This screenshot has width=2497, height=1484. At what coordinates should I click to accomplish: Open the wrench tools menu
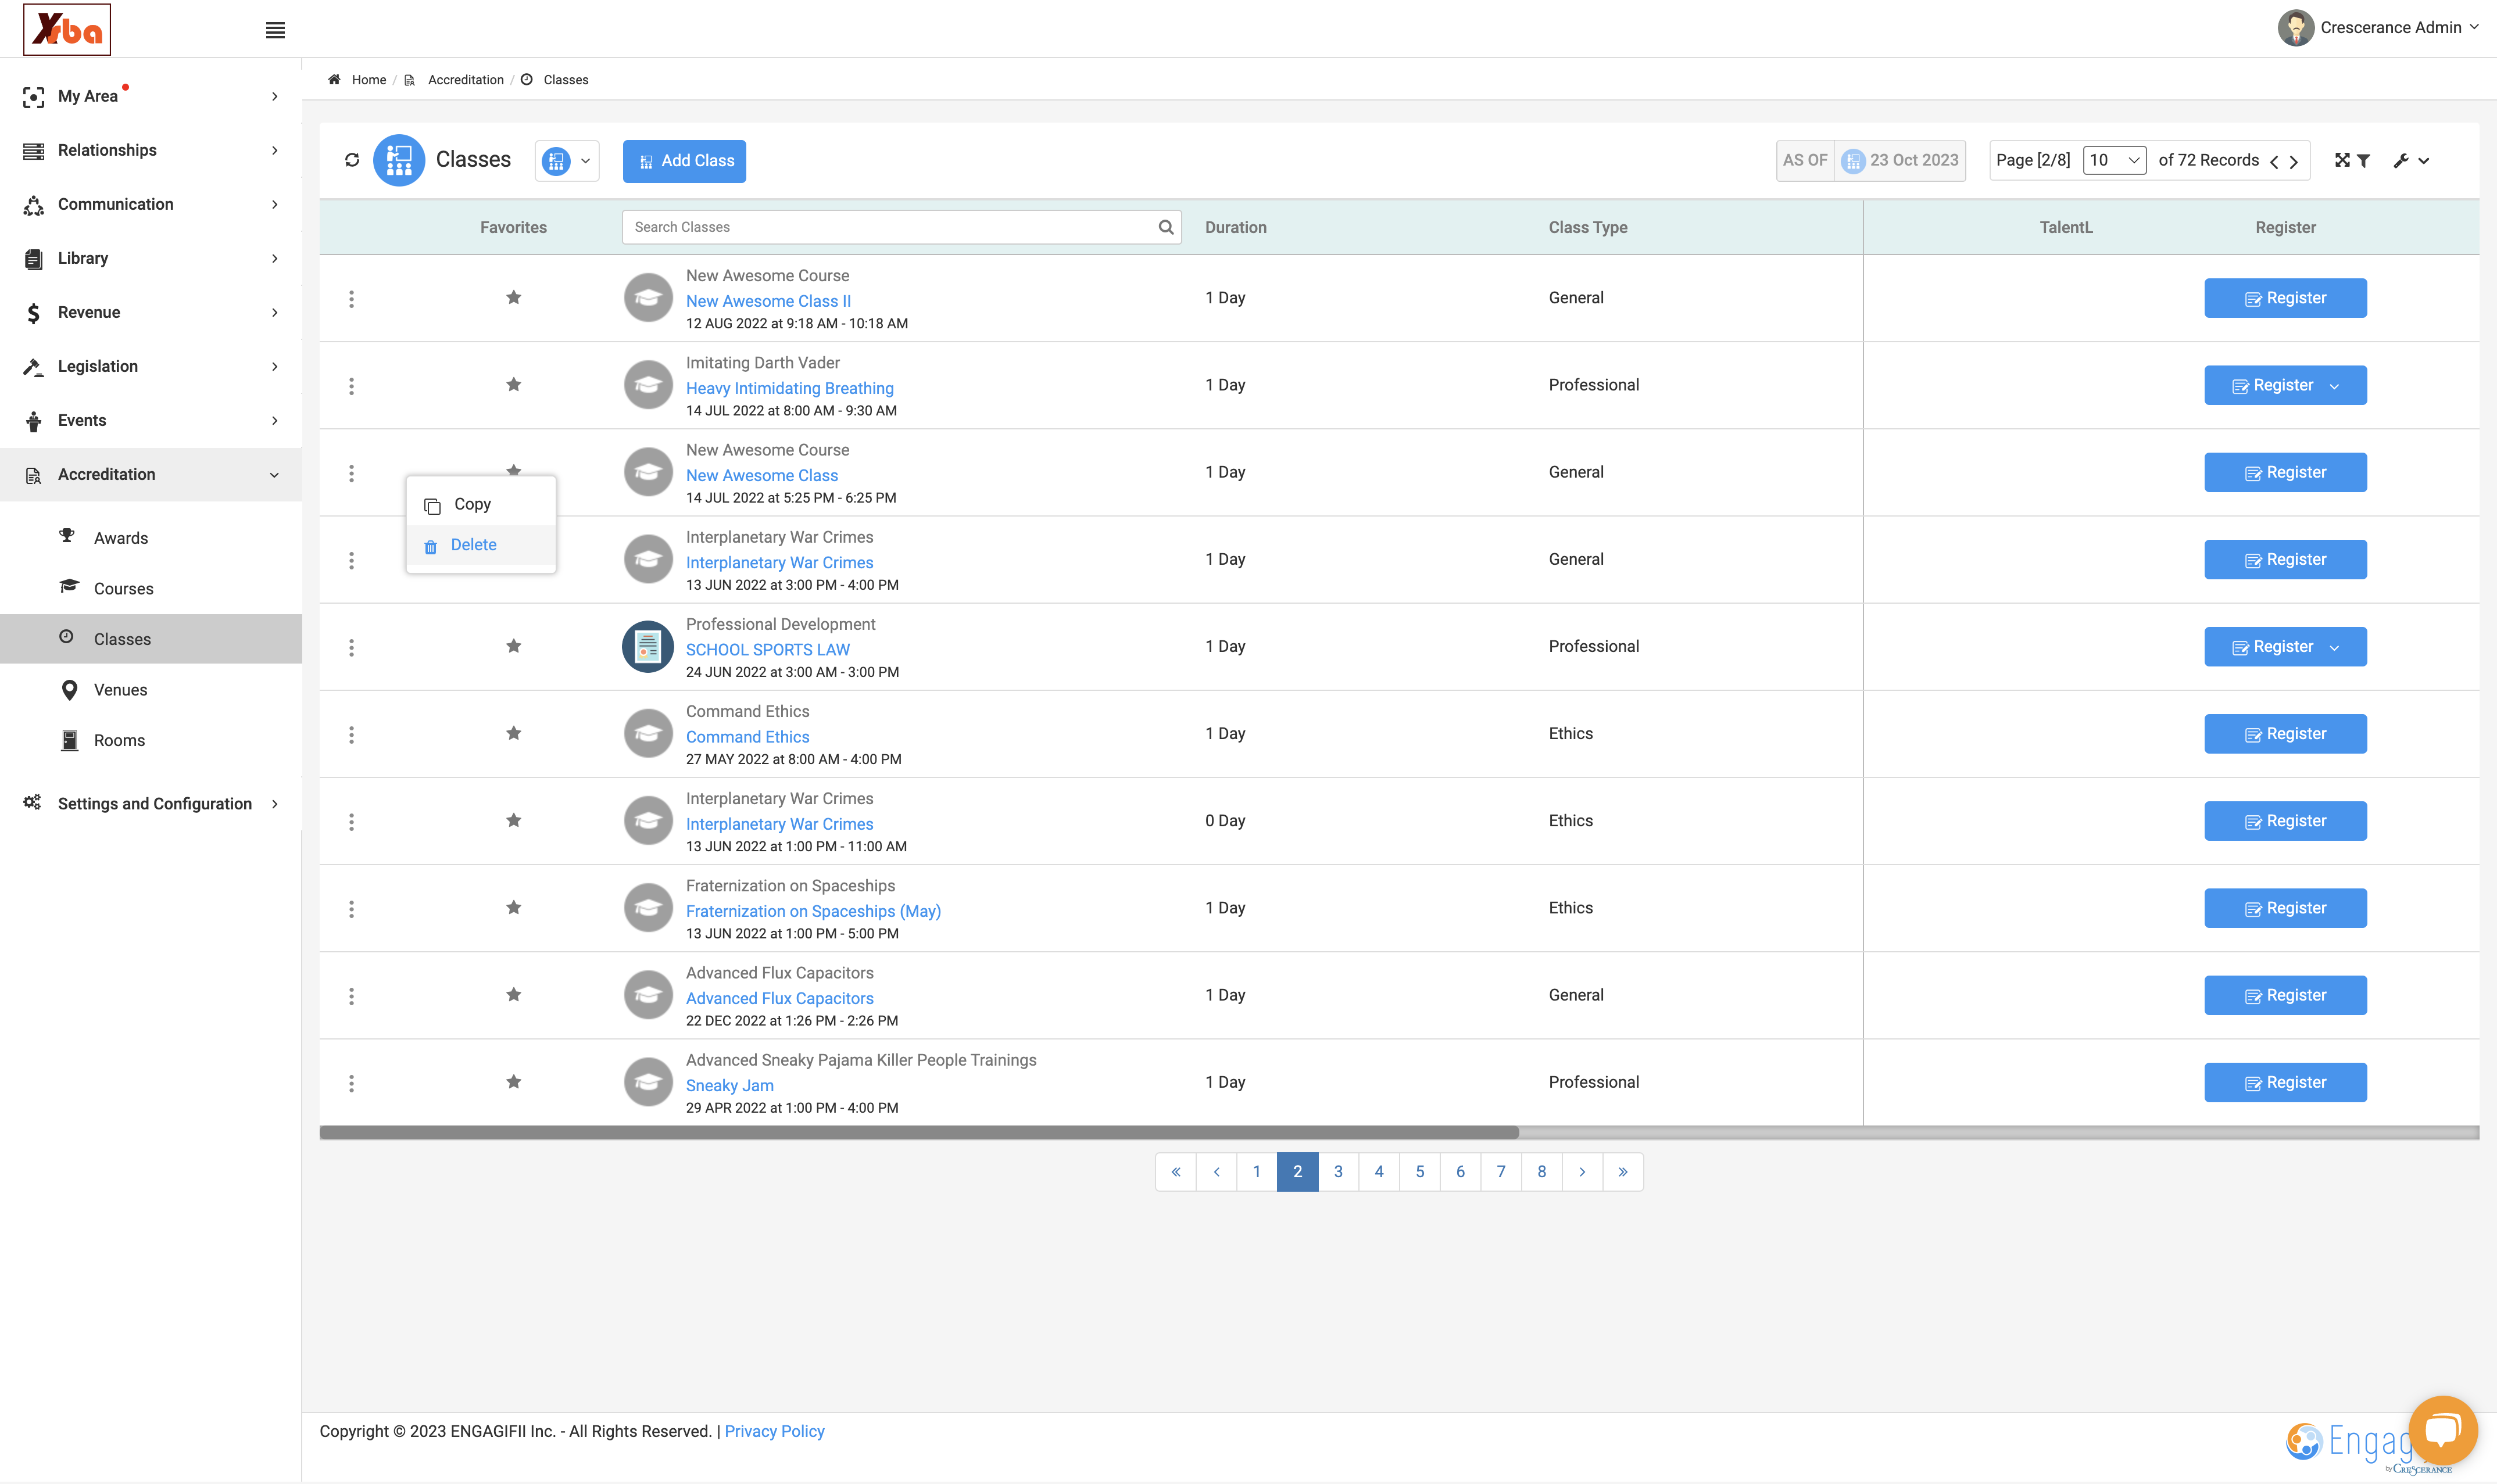pos(2411,160)
